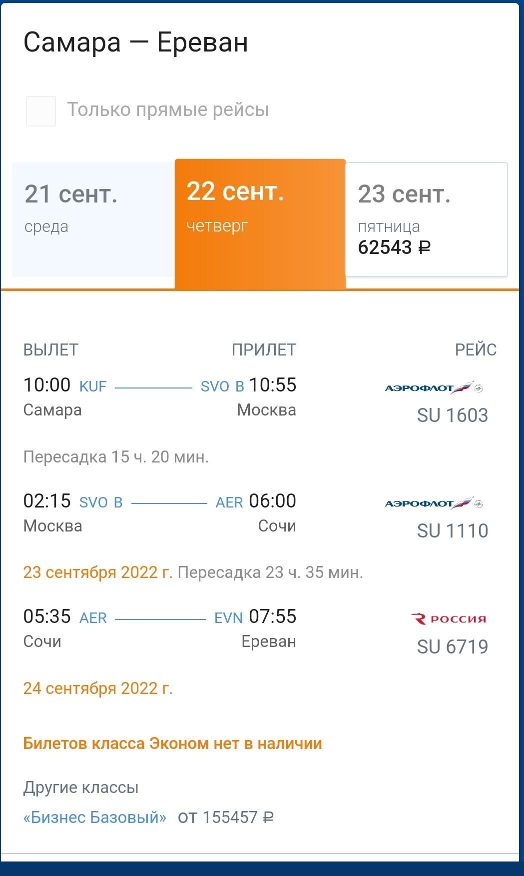
Task: Click the 'Самара — Ереван' route heading
Action: tap(136, 42)
